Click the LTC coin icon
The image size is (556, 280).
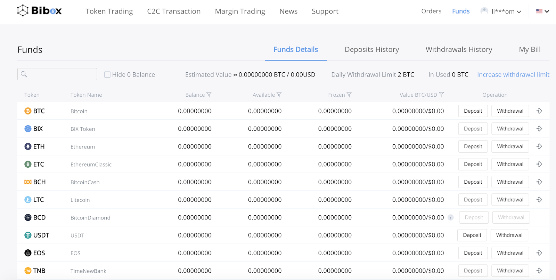pos(28,200)
